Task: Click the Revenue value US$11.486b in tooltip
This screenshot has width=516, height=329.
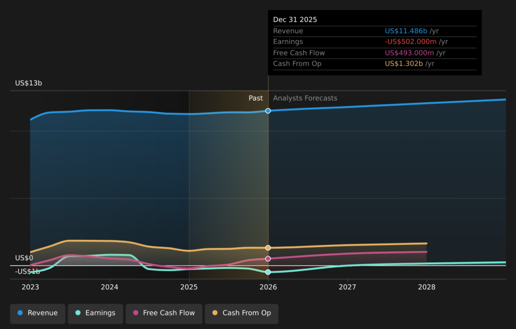Action: point(406,31)
